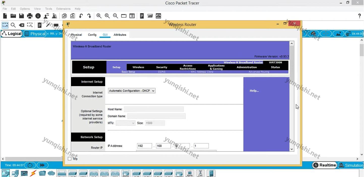Reset zoom with the R magnifier icon

107,16
